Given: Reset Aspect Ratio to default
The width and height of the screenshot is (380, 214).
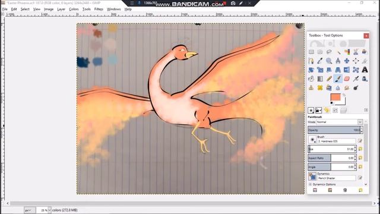Looking at the screenshot, I should coord(360,158).
